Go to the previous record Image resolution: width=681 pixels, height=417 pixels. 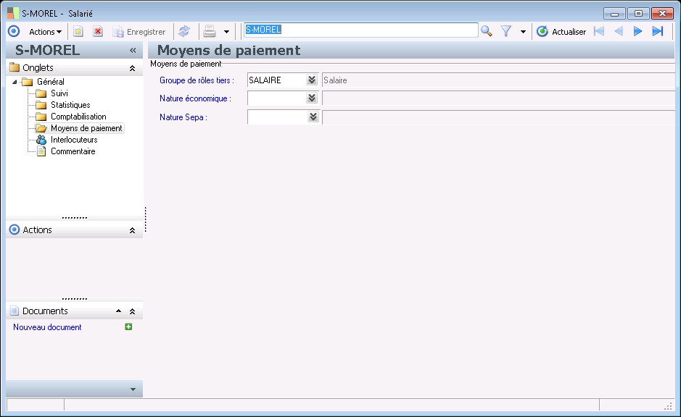[619, 31]
